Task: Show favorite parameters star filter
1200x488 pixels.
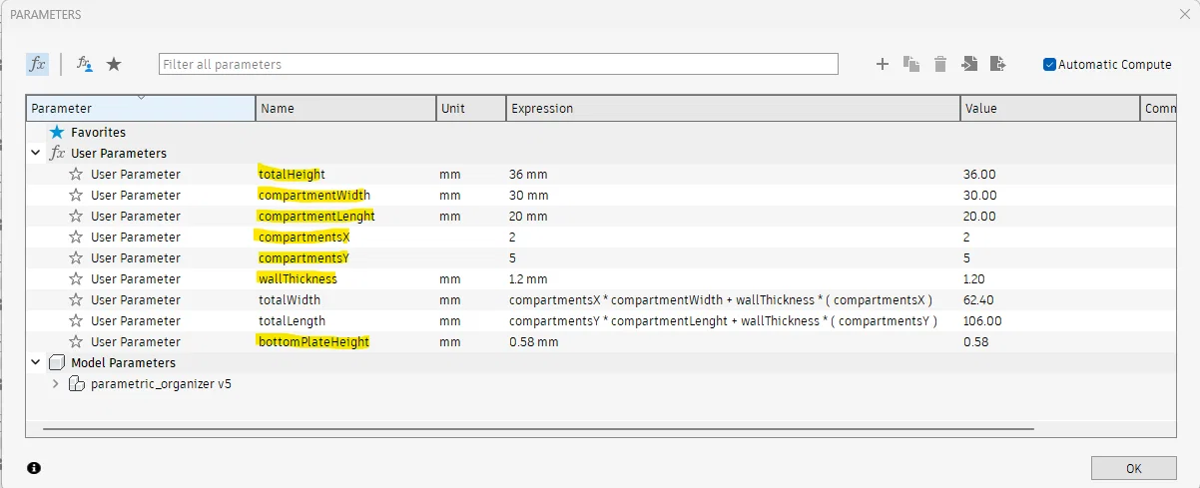Action: pos(114,64)
